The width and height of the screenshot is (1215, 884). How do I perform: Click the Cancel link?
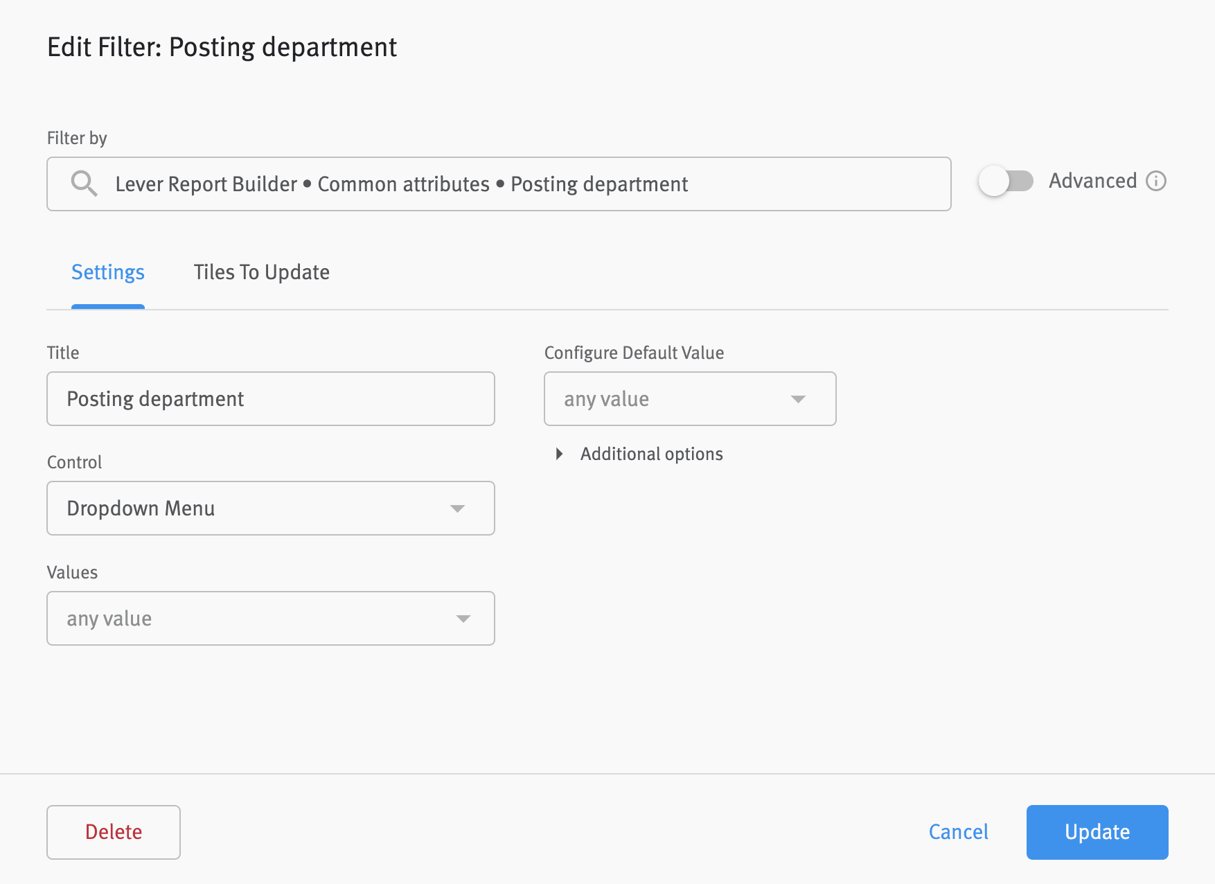pos(958,832)
